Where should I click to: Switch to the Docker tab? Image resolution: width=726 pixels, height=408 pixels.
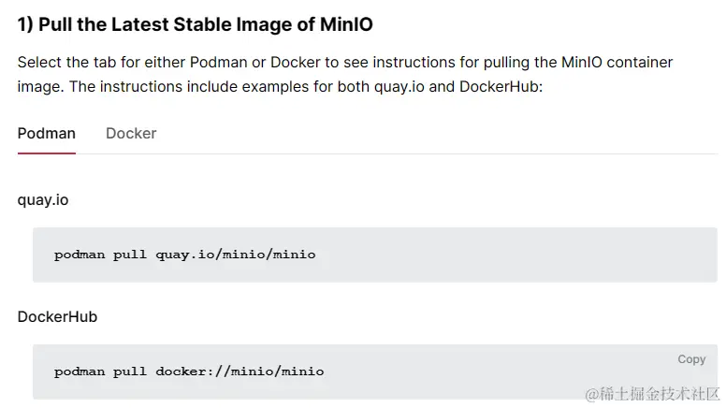(x=131, y=134)
